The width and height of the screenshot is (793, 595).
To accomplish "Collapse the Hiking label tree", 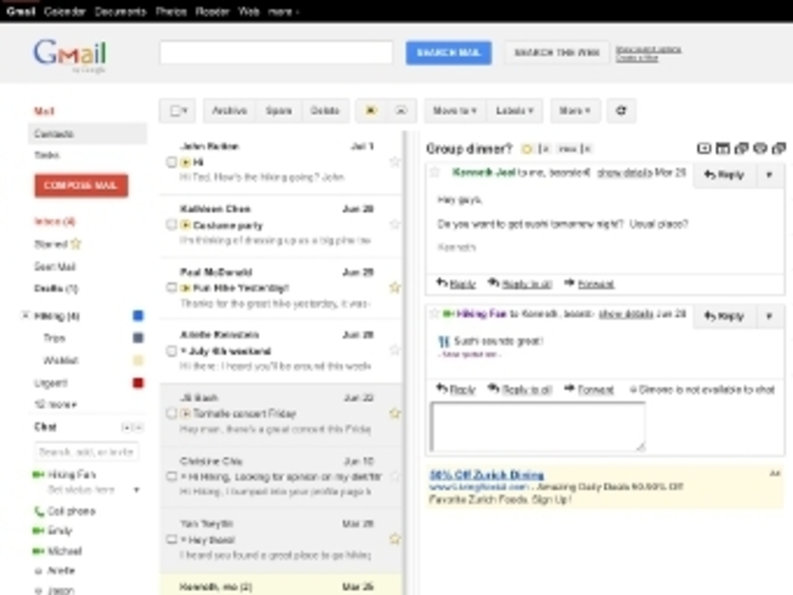I will coord(25,315).
